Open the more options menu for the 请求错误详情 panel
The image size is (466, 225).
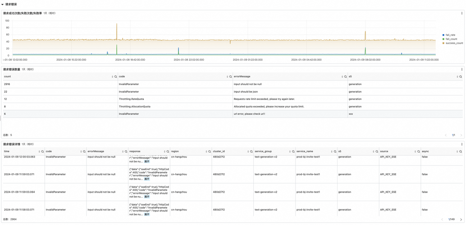(x=461, y=144)
